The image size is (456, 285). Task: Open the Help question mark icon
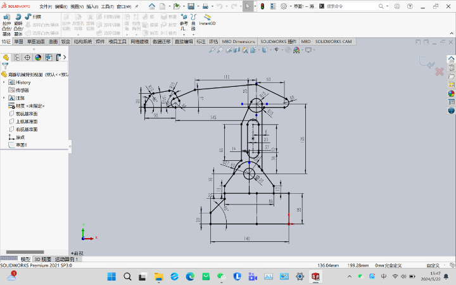click(410, 6)
